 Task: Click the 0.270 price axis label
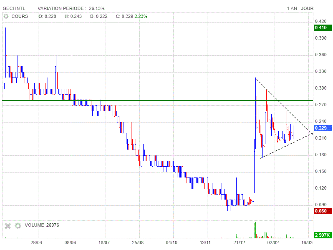click(320, 105)
